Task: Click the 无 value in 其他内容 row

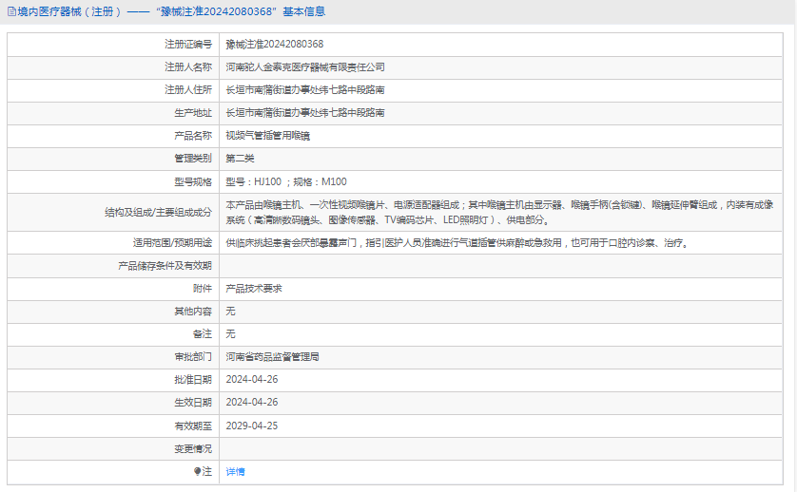Action: [x=230, y=312]
